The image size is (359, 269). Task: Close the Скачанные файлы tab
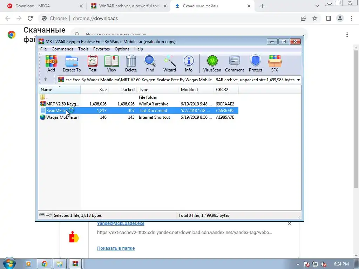coord(249,6)
